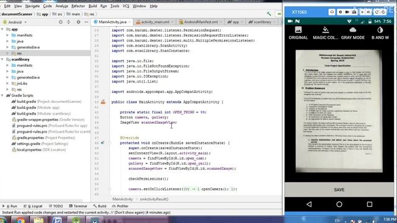Apply the MAGIC COLOR filter icon
Screen dimensions: 397x223
(x=325, y=30)
